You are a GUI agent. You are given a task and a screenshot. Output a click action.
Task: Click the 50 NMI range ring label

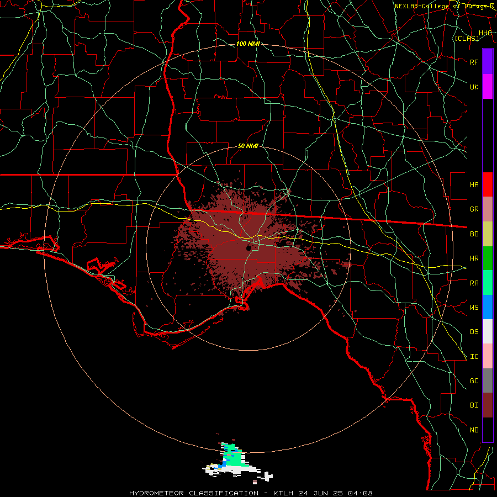tap(248, 146)
